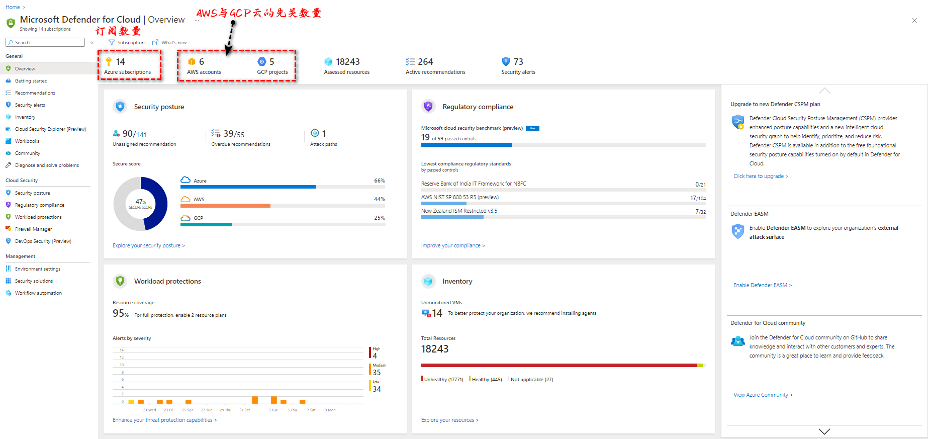
Task: Expand side panel with down chevron
Action: [x=824, y=431]
